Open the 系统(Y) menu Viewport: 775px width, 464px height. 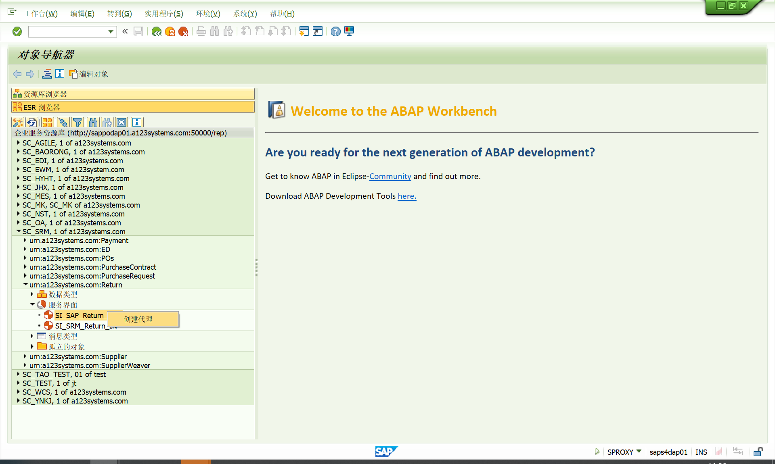click(x=245, y=14)
